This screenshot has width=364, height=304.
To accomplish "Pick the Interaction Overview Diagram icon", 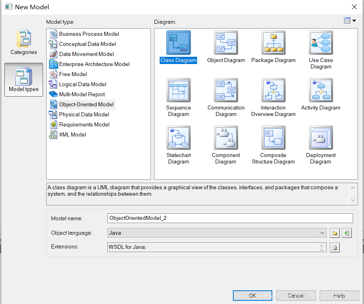I will (274, 90).
